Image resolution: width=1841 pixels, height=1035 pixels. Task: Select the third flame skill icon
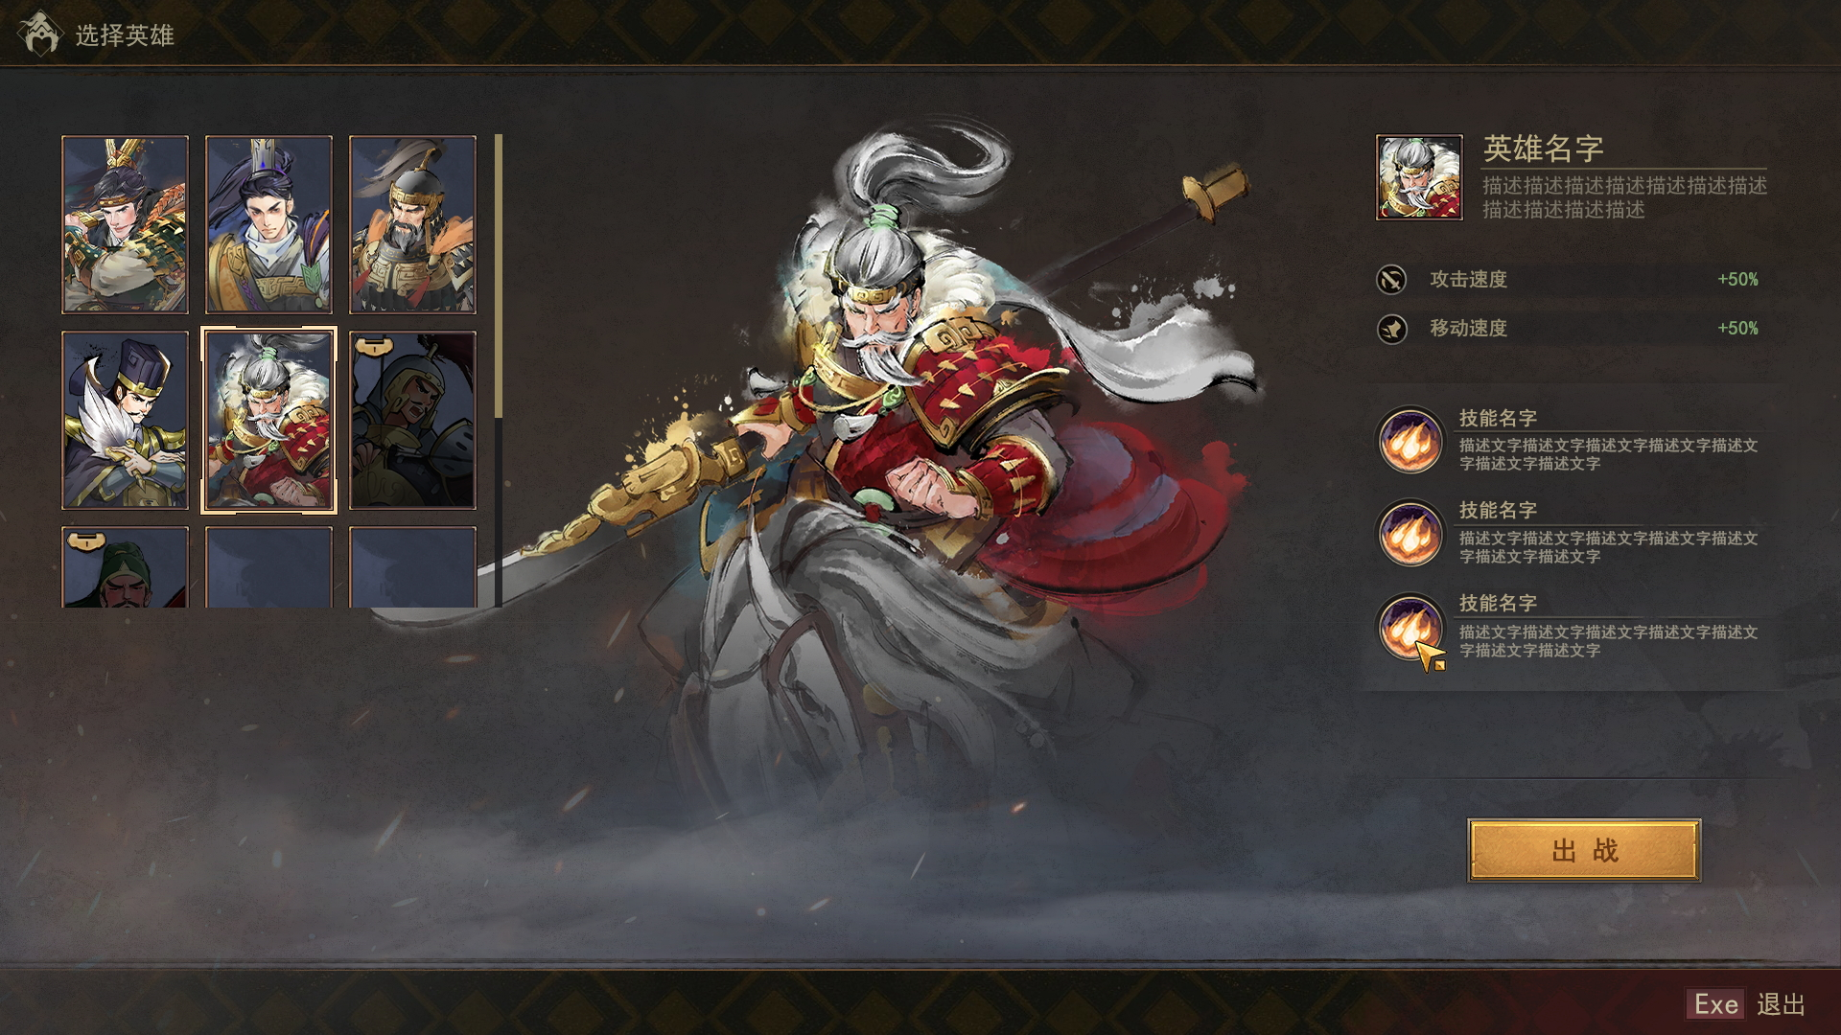pyautogui.click(x=1410, y=627)
